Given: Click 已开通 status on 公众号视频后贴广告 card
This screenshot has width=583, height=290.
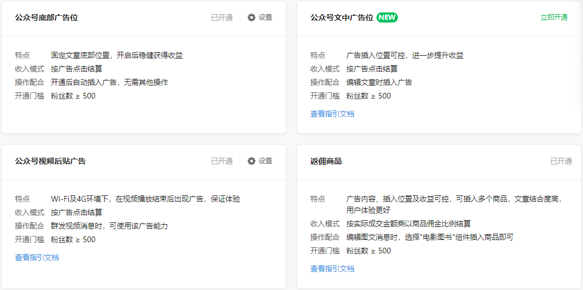Looking at the screenshot, I should click(x=222, y=161).
